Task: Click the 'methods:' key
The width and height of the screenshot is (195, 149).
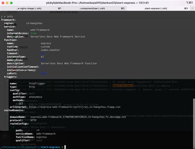Action: tap(19, 100)
